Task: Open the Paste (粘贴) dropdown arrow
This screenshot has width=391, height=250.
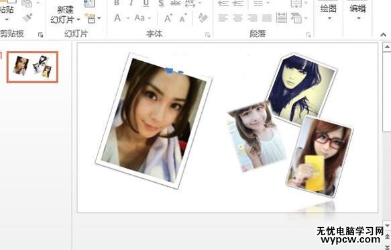Action: (x=7, y=19)
